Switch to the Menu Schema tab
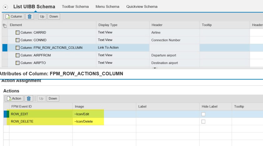Viewport: 263px width, 146px height. tap(107, 7)
